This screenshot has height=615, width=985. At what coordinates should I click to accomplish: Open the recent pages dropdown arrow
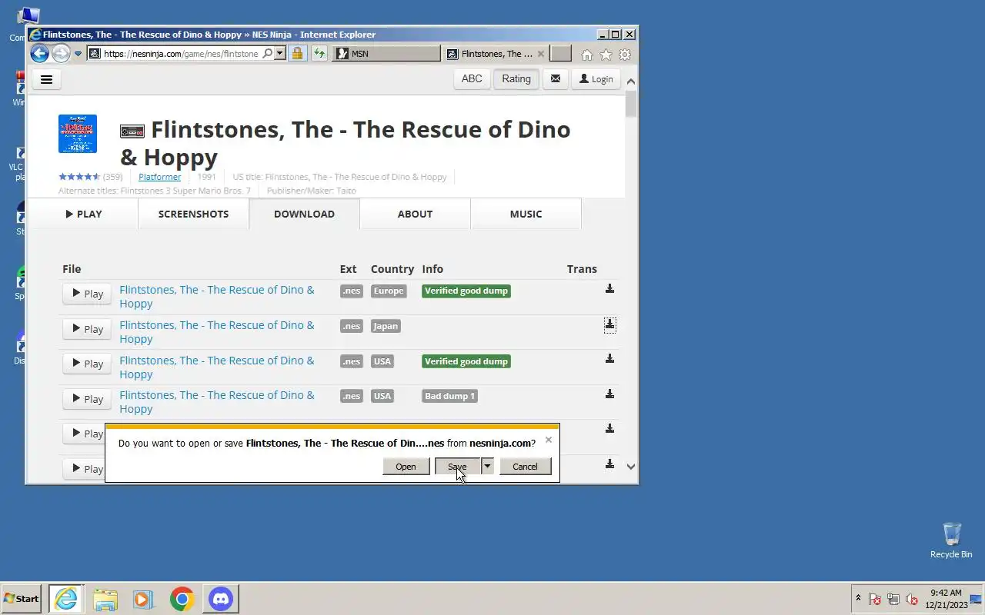78,54
